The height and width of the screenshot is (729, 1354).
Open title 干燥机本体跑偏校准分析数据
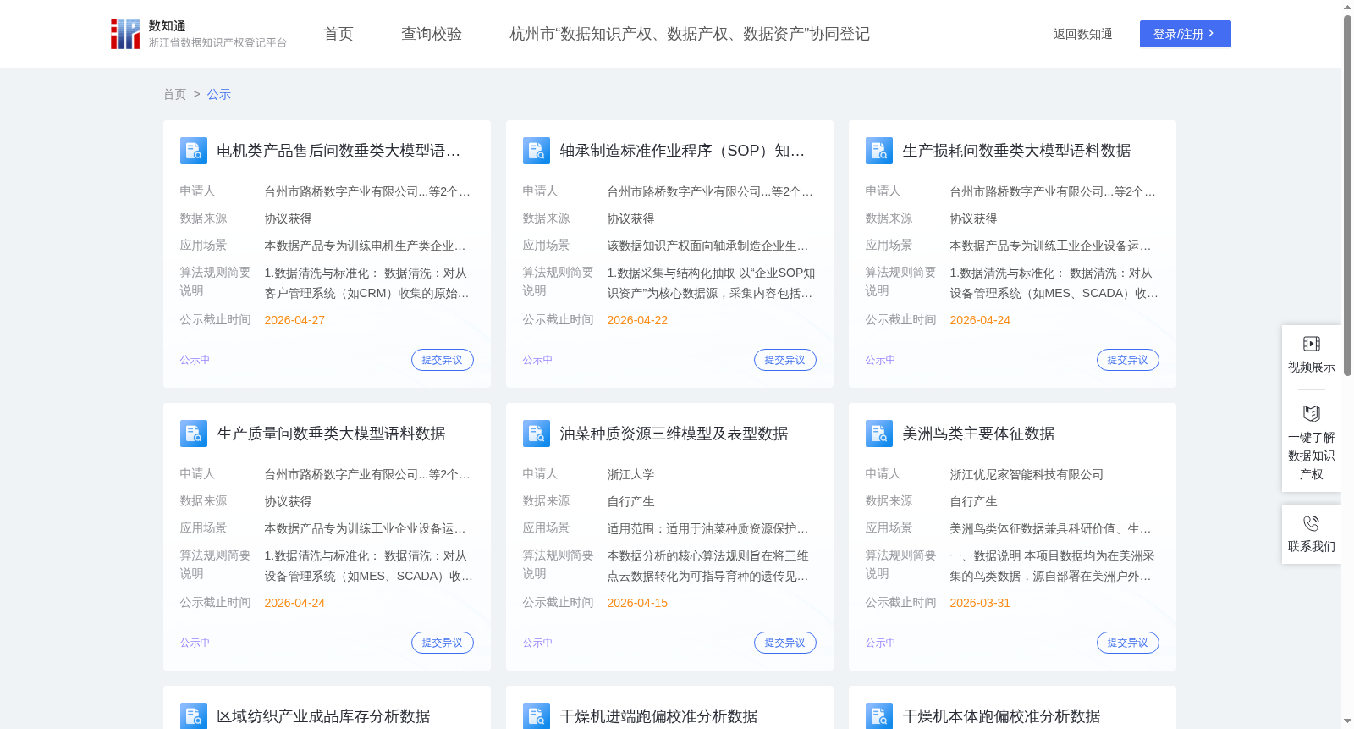point(1001,716)
